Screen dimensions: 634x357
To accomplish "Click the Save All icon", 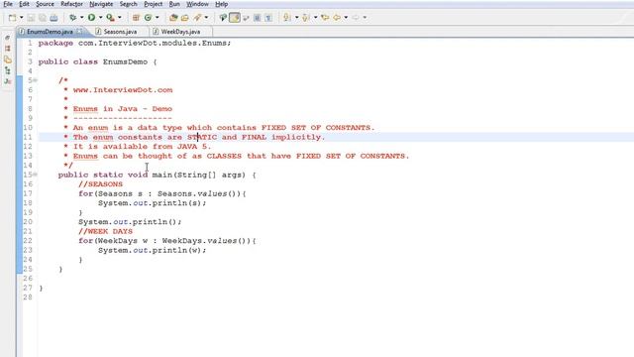I will (42, 18).
